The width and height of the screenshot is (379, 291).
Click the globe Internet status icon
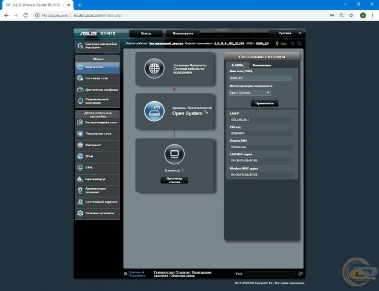[x=154, y=69]
